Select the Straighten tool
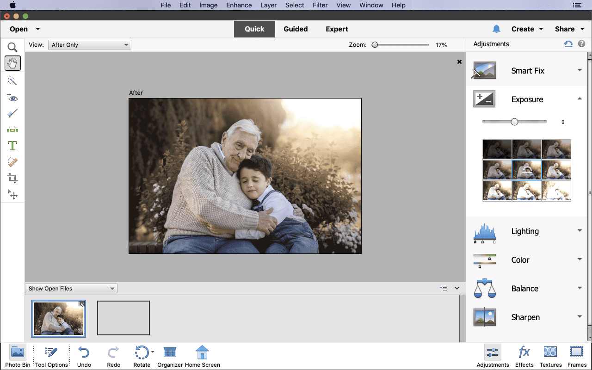Screen dimensions: 592x370 pos(12,129)
